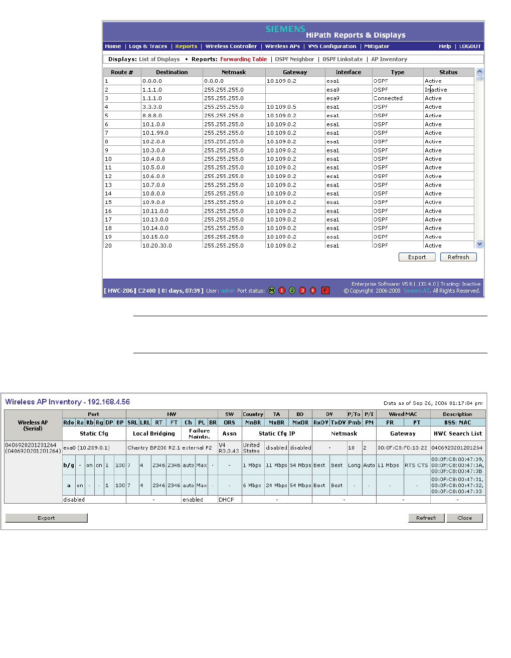Screen dimensions: 511x658
Task: Click the Wireless AP Inventory - 192.168.4.56 title
Action: coord(67,402)
